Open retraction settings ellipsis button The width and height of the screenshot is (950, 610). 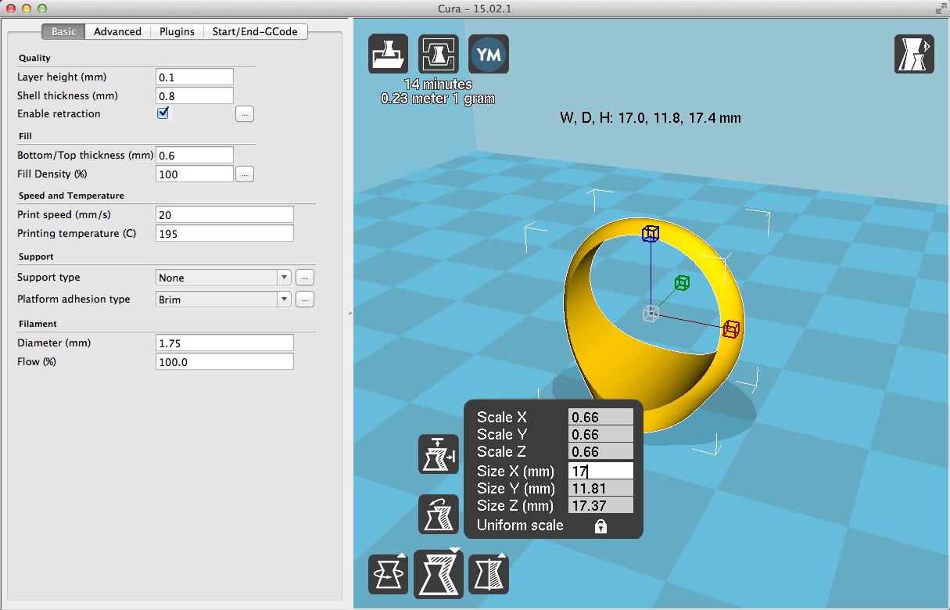coord(245,114)
